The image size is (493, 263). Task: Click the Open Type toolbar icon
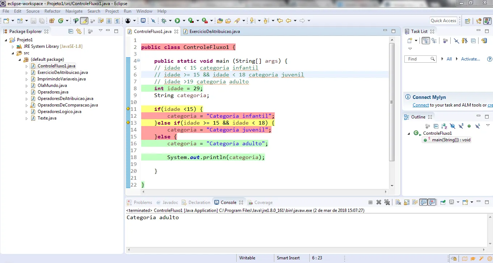click(x=220, y=21)
